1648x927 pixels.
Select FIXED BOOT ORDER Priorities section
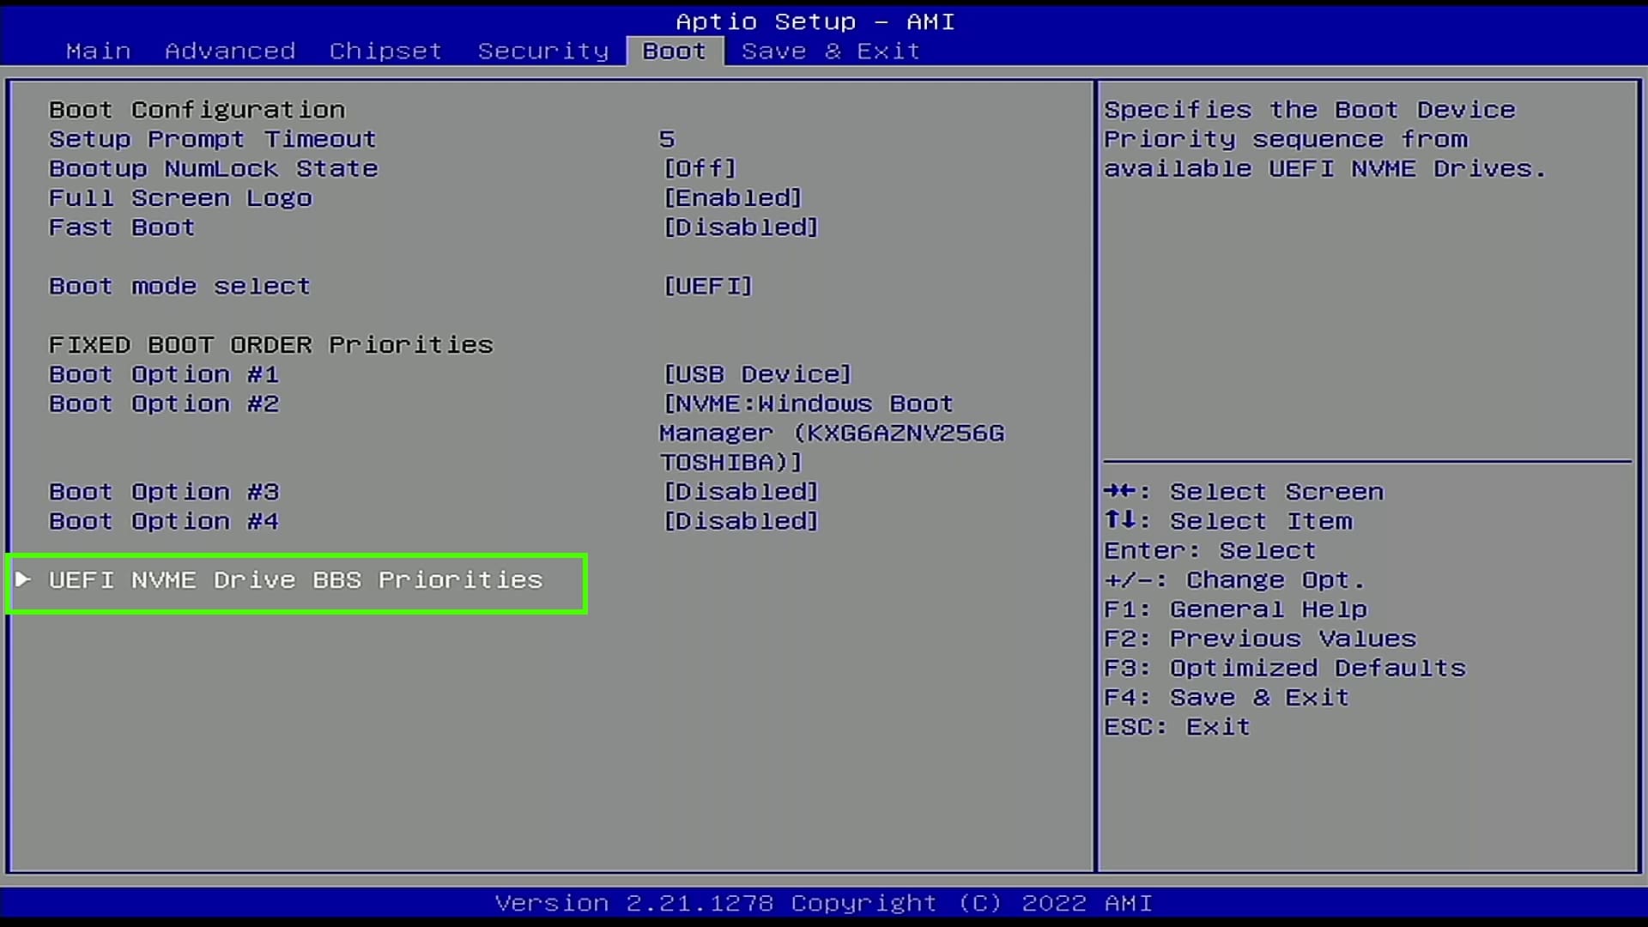[270, 343]
